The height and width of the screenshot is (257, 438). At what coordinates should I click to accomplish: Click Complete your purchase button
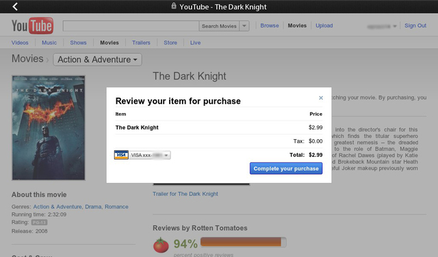coord(286,169)
